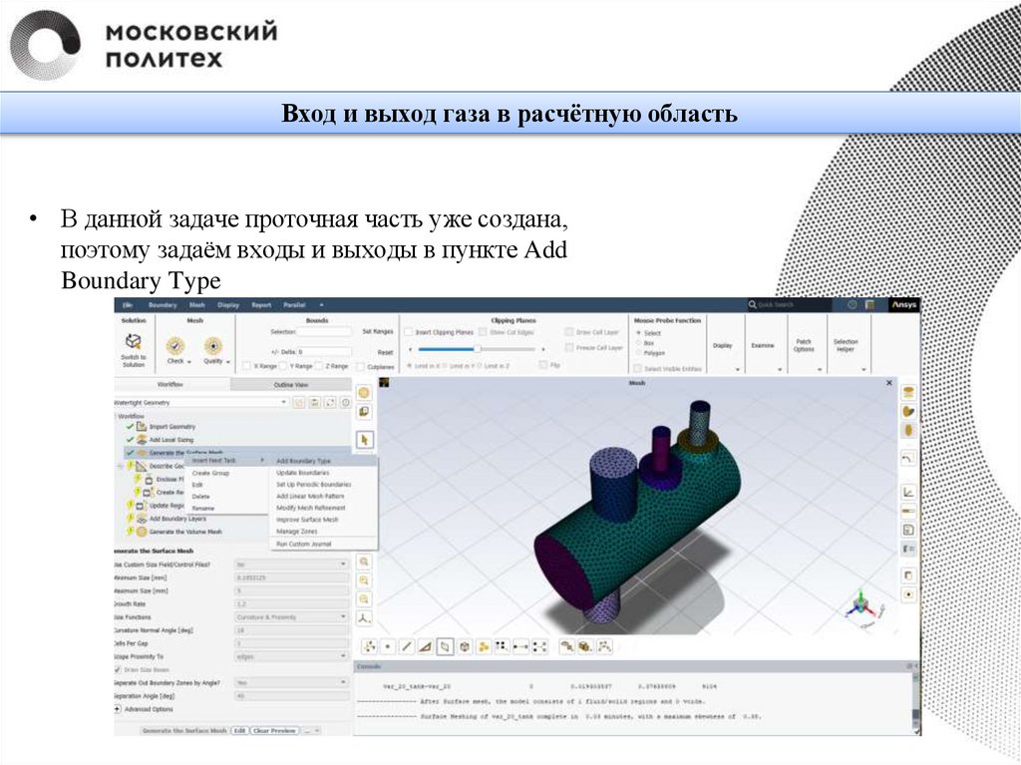Click the Edit button beside Generate
This screenshot has width=1021, height=765.
pyautogui.click(x=239, y=730)
